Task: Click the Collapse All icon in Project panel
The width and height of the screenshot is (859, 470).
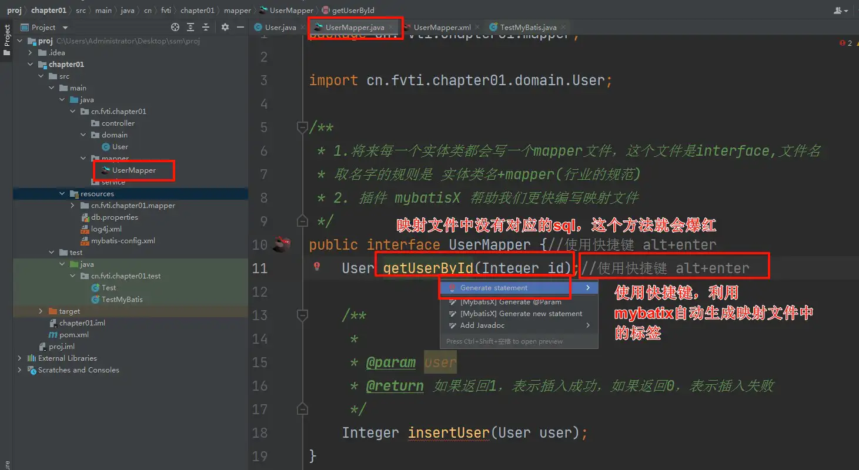Action: tap(206, 27)
